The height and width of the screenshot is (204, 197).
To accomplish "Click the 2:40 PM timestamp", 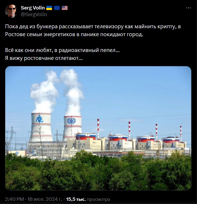I will click(x=14, y=199).
